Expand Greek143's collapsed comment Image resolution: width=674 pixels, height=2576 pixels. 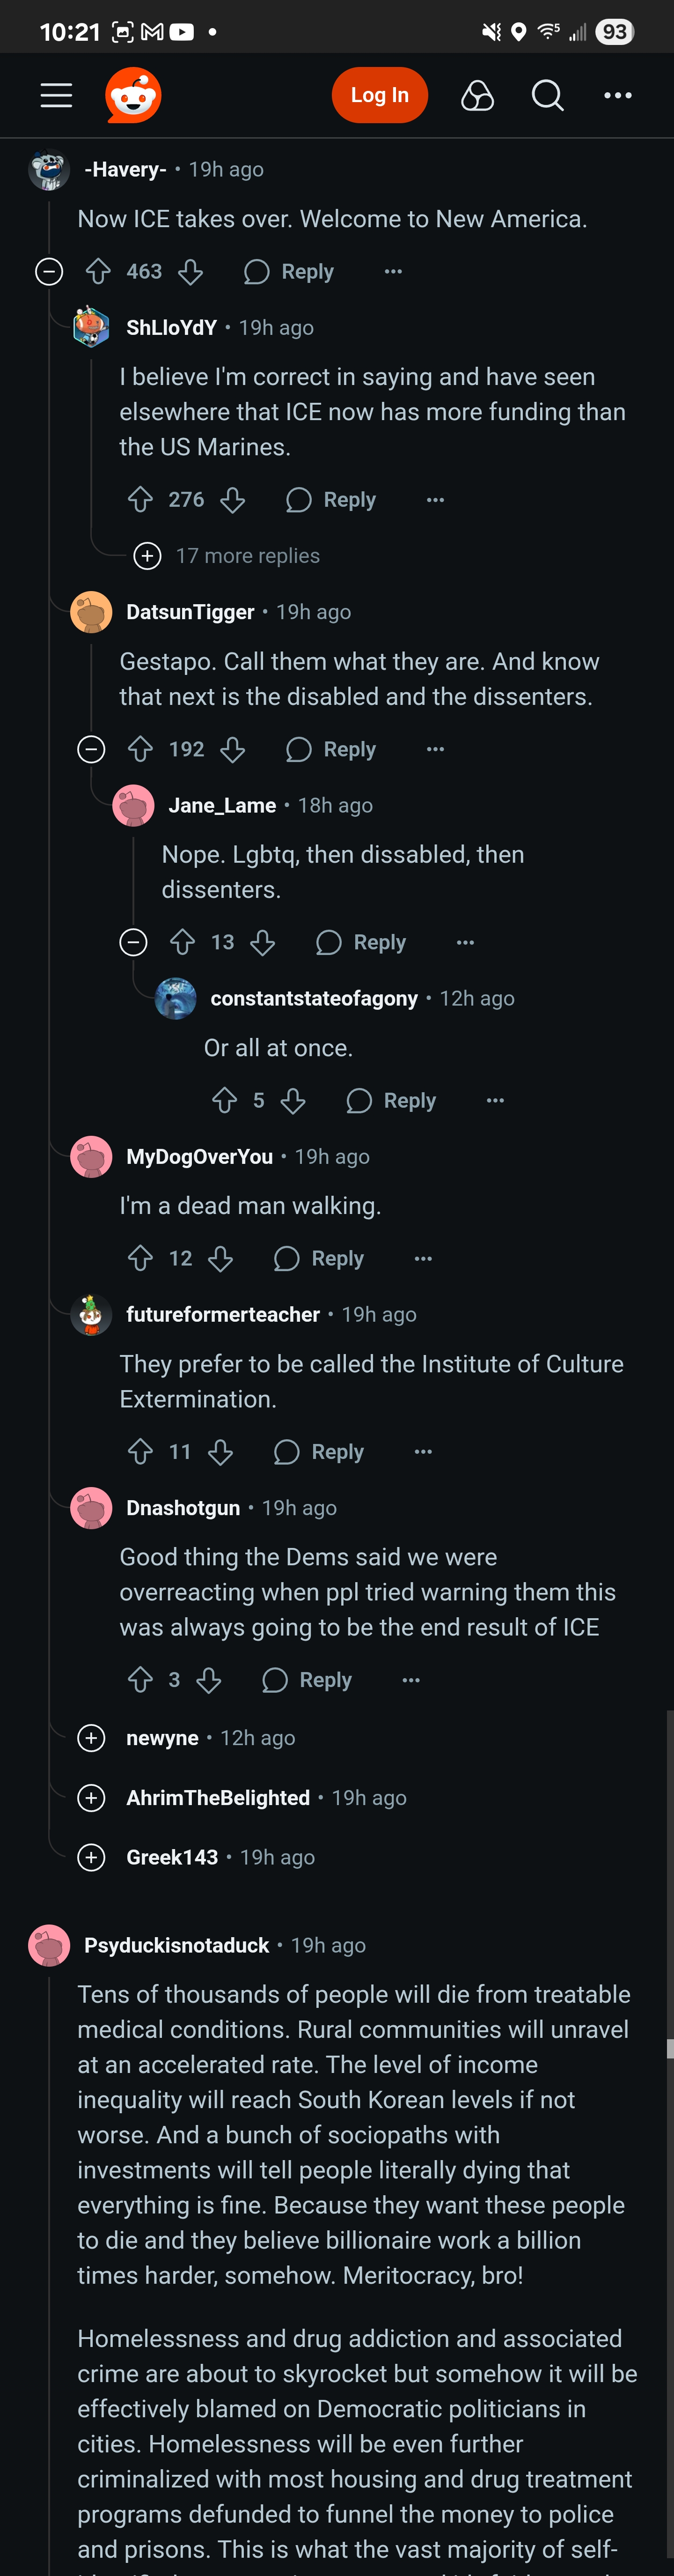tap(91, 1857)
